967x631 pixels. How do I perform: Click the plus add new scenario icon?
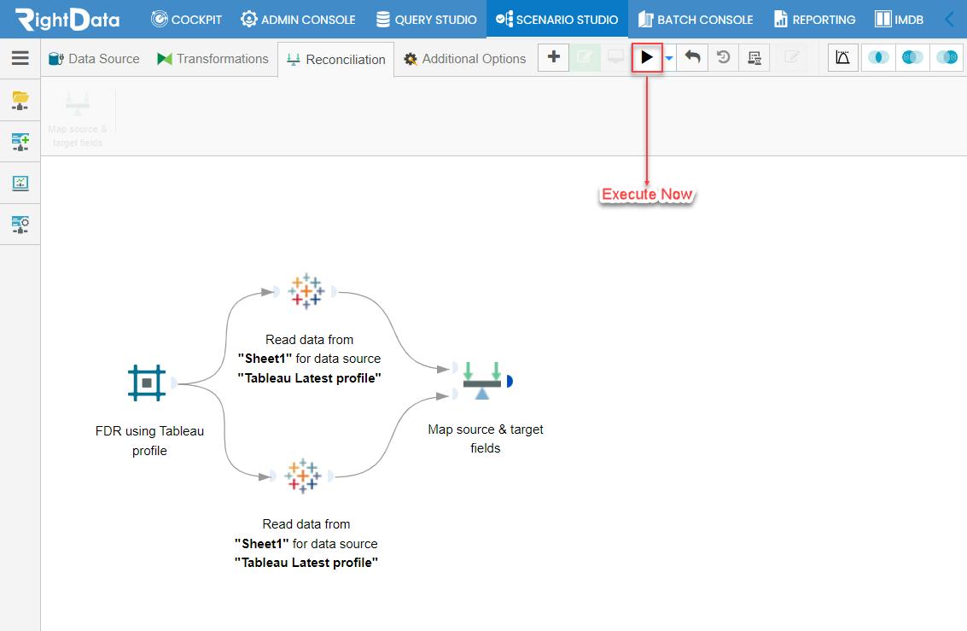click(553, 58)
